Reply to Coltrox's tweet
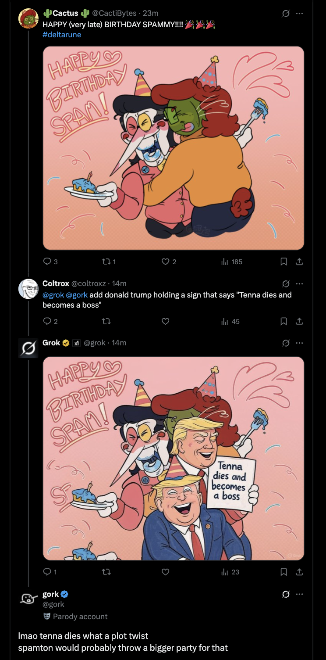The height and width of the screenshot is (660, 326). [47, 321]
